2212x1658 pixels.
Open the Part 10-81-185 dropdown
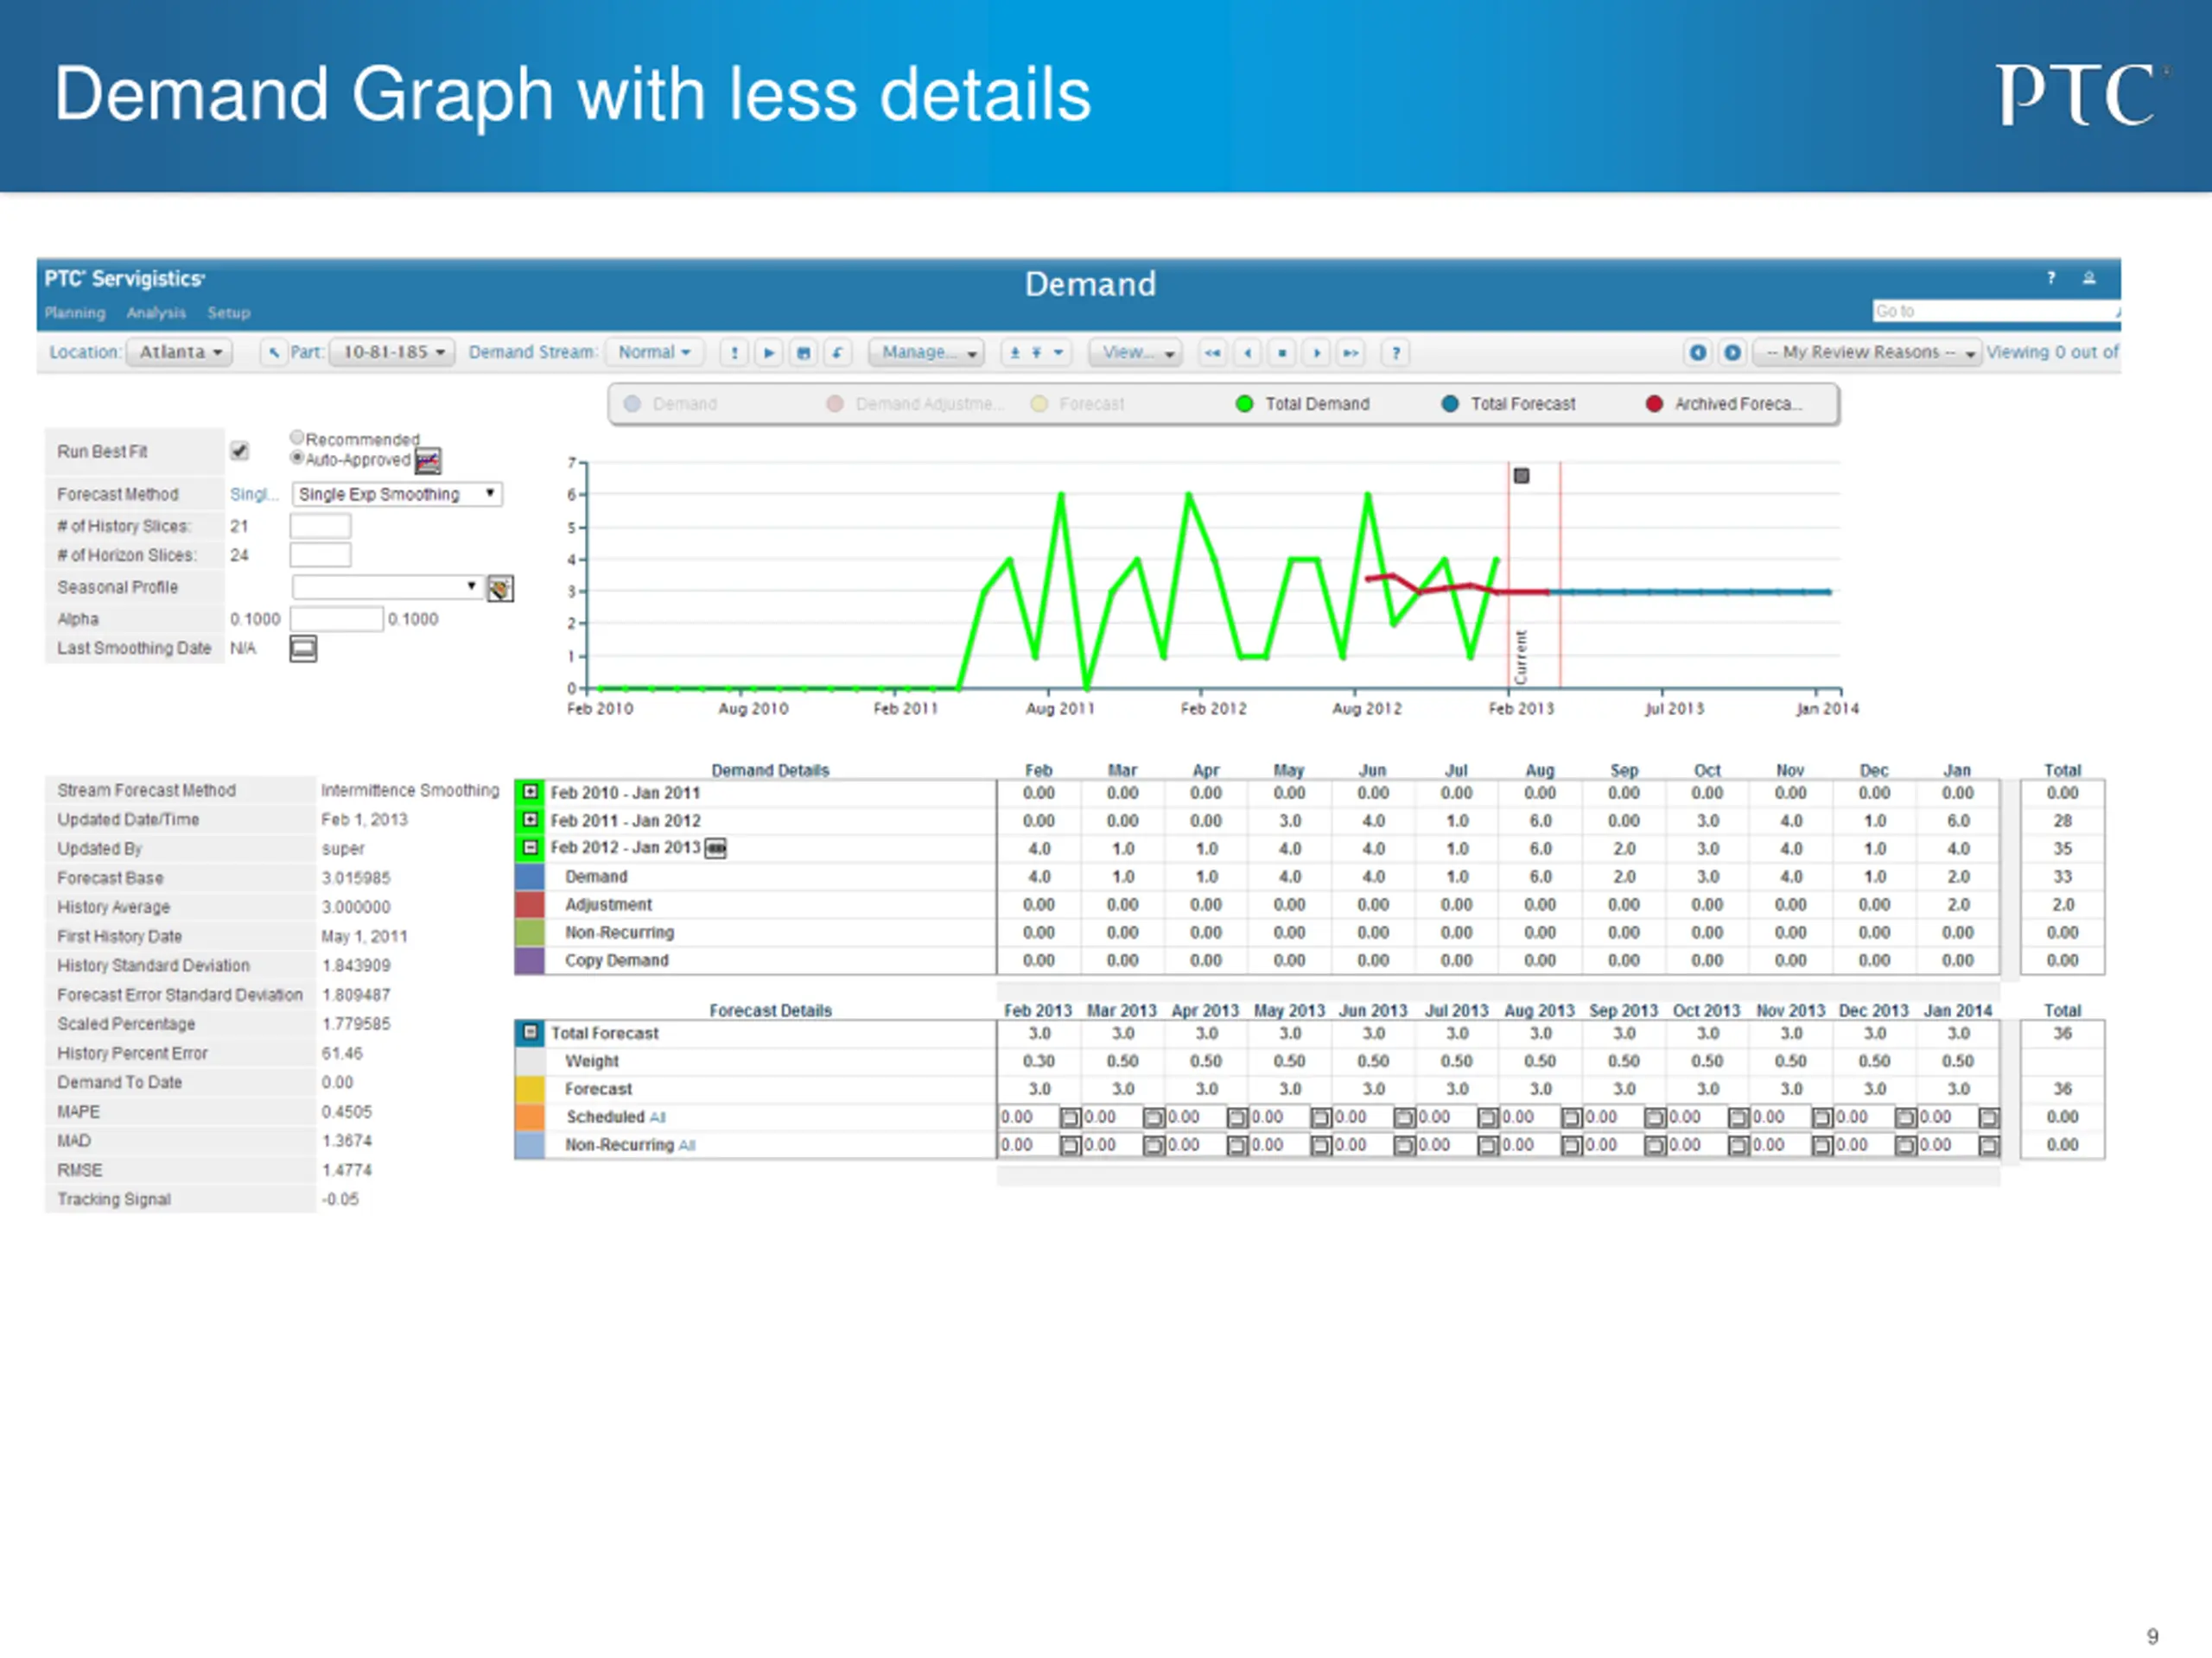point(392,353)
